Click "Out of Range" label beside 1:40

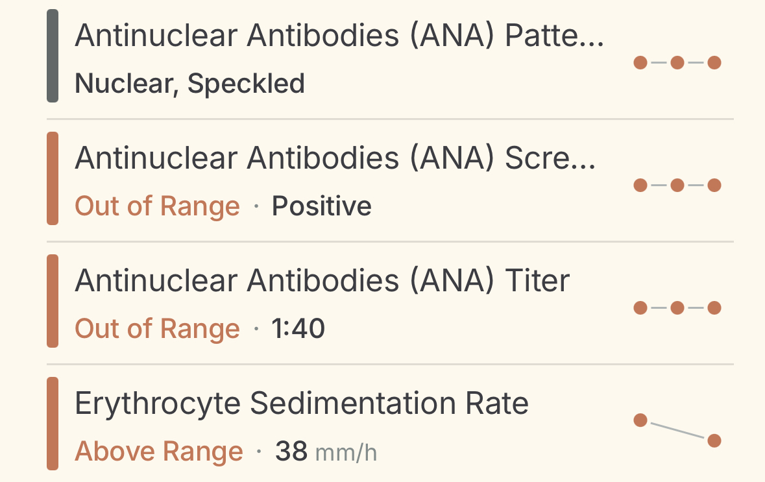coord(157,329)
